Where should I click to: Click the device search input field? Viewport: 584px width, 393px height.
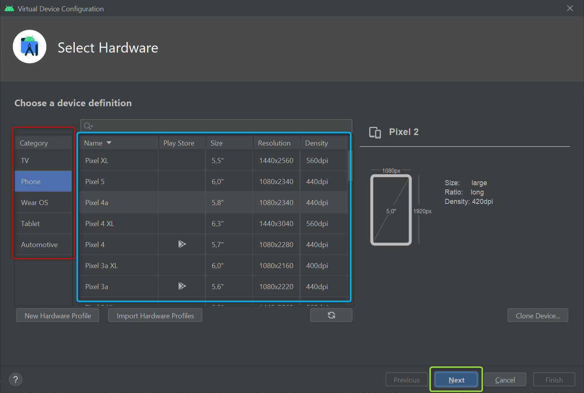[x=216, y=126]
